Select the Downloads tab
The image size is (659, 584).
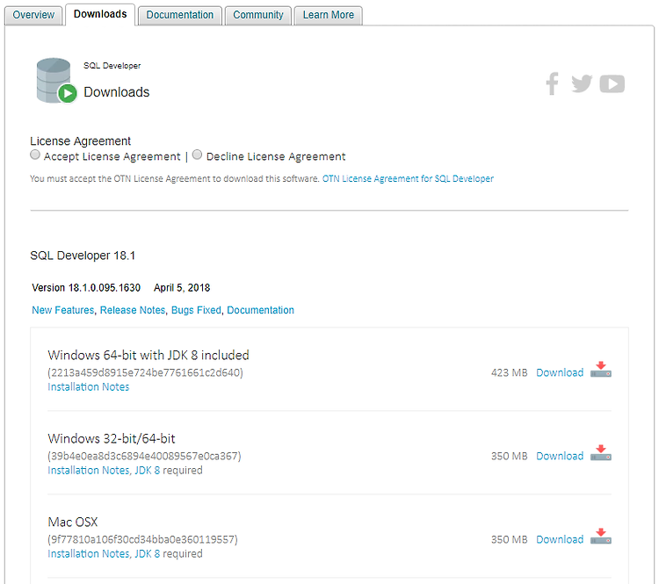pyautogui.click(x=100, y=14)
